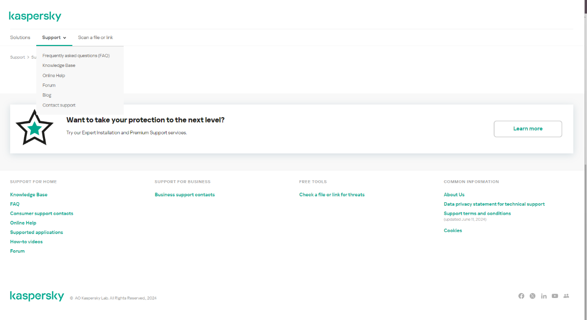
Task: Open Kaspersky's X (Twitter) icon
Action: (532, 296)
